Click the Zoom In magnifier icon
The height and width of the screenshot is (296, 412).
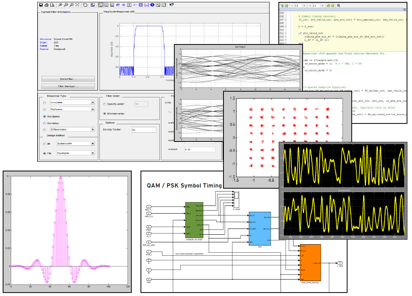pyautogui.click(x=61, y=5)
